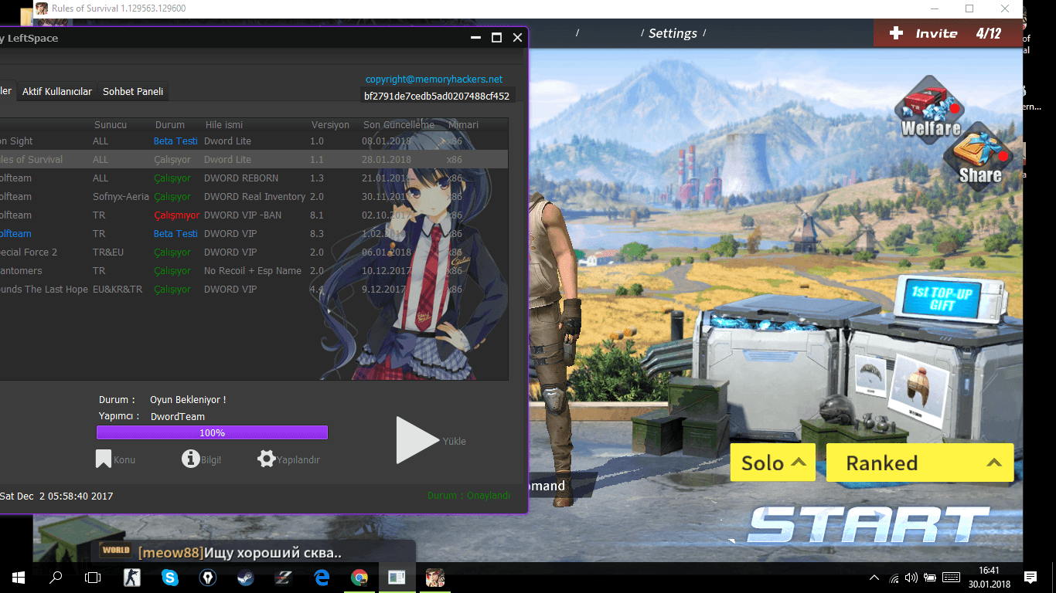This screenshot has height=593, width=1056.
Task: Show hidden system tray icons chevron
Action: (874, 578)
